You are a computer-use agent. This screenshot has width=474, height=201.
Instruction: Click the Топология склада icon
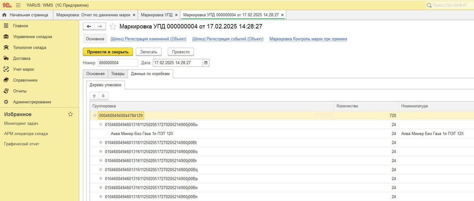(x=6, y=48)
